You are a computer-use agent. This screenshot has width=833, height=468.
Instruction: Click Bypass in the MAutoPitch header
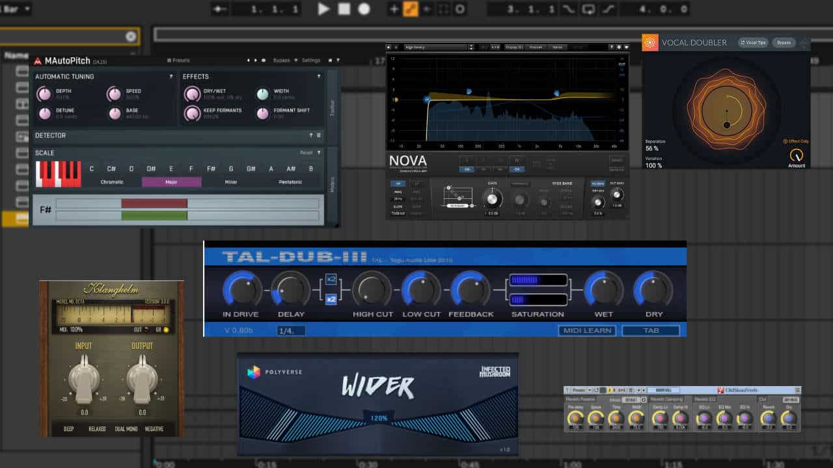point(281,60)
